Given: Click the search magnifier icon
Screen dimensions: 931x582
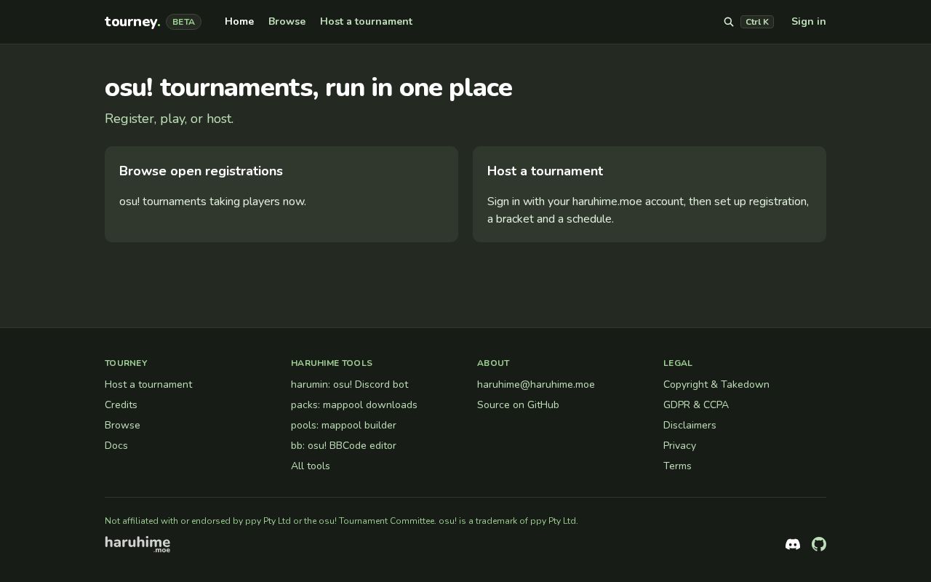Looking at the screenshot, I should [x=729, y=22].
